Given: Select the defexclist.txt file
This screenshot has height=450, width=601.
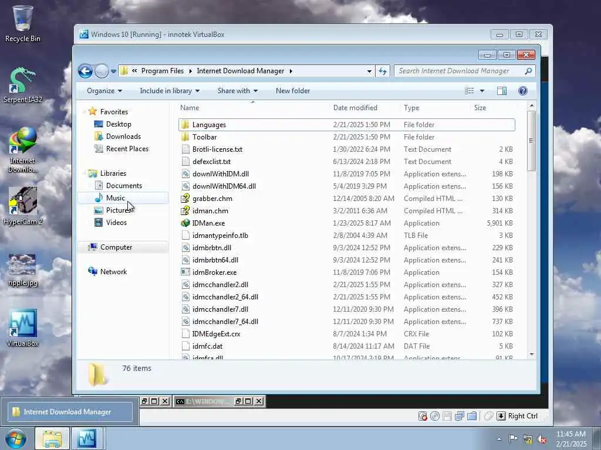Looking at the screenshot, I should pos(346,162).
